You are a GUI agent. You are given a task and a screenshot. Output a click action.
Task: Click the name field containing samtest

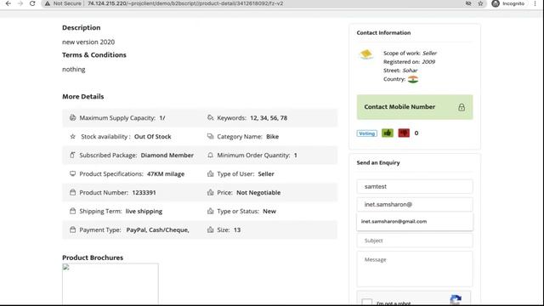[415, 186]
